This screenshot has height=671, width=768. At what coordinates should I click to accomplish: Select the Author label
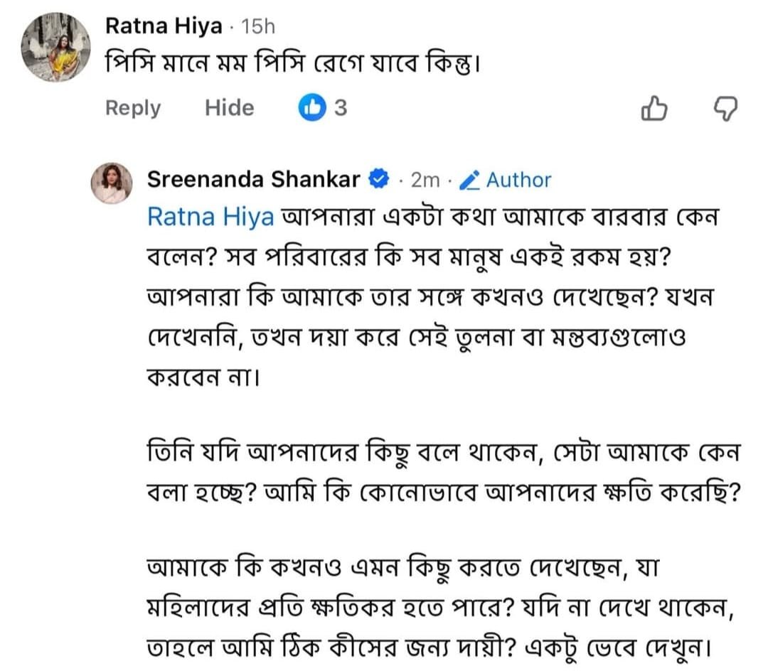pyautogui.click(x=518, y=181)
